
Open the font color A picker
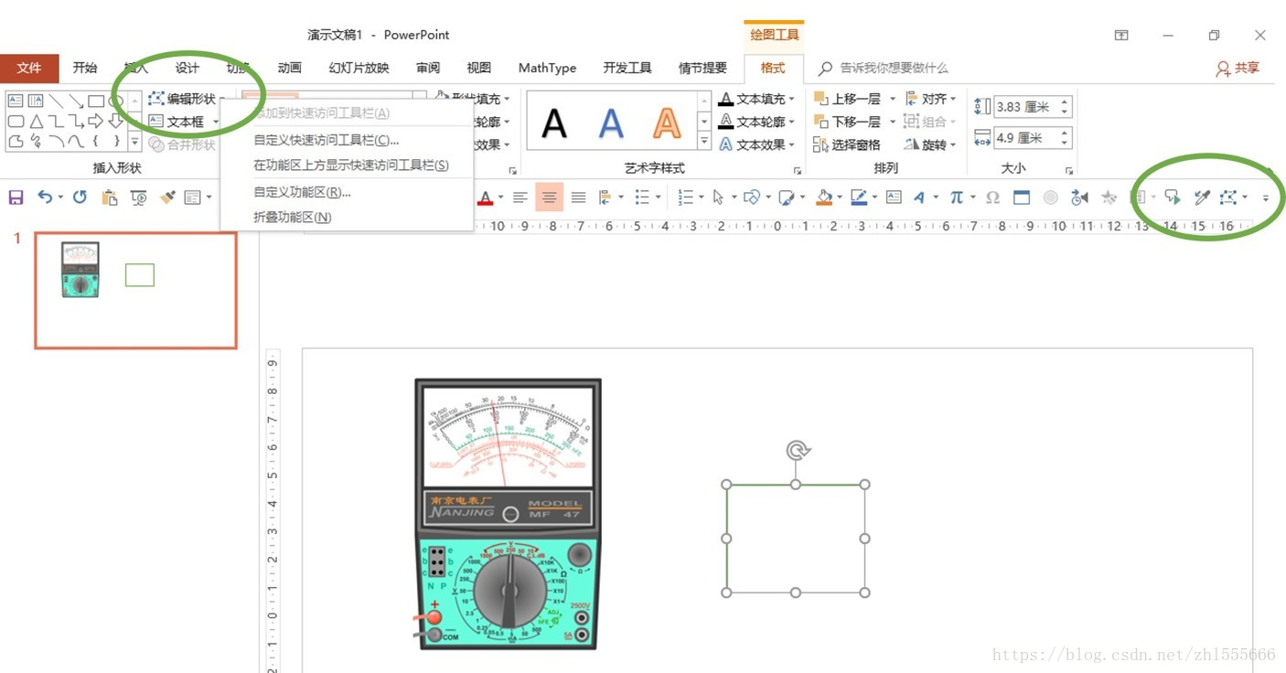pyautogui.click(x=486, y=197)
